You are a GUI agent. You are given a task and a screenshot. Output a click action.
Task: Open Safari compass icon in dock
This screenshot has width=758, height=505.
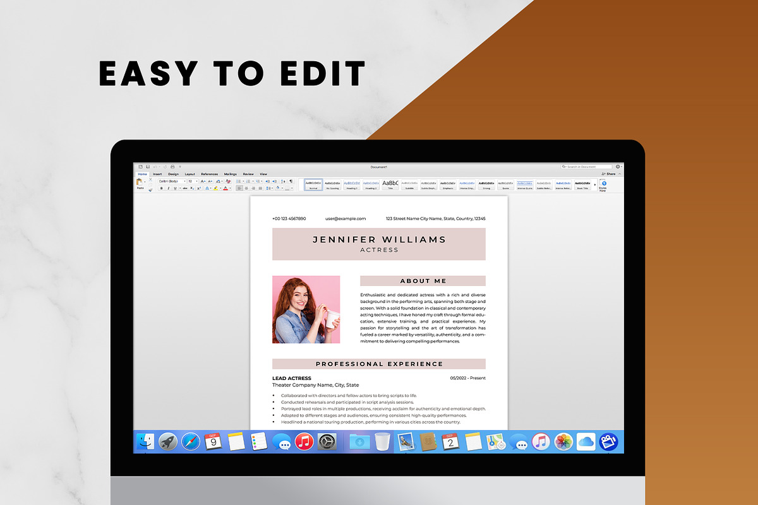tap(191, 442)
